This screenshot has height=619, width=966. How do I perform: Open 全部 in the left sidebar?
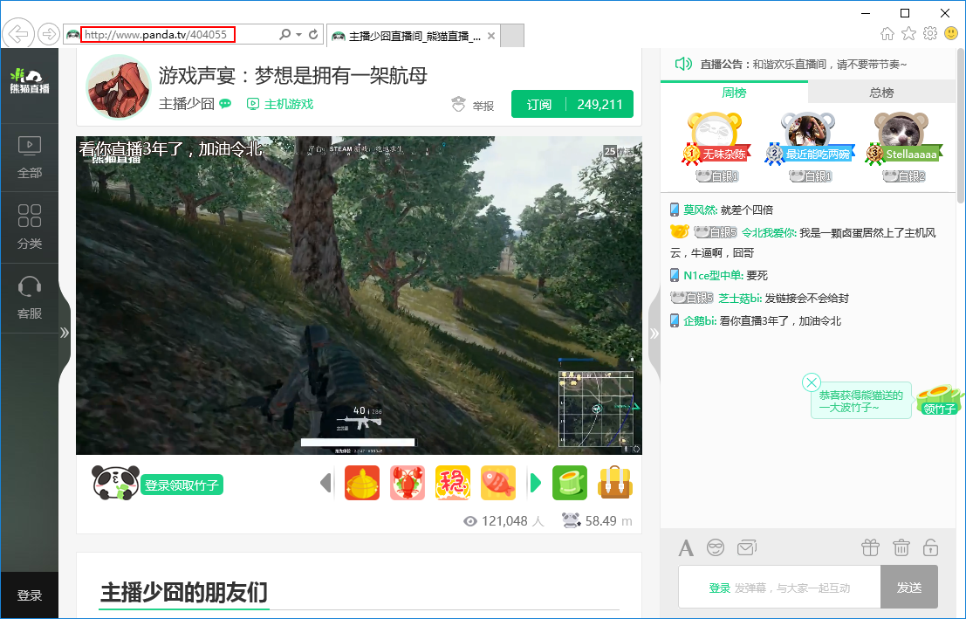30,157
